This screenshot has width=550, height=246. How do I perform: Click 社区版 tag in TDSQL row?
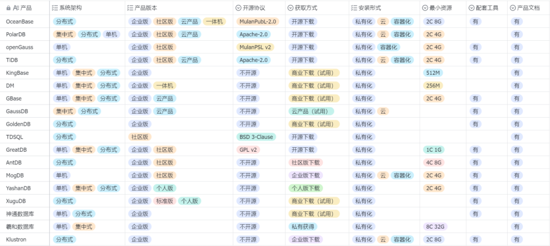coord(140,137)
